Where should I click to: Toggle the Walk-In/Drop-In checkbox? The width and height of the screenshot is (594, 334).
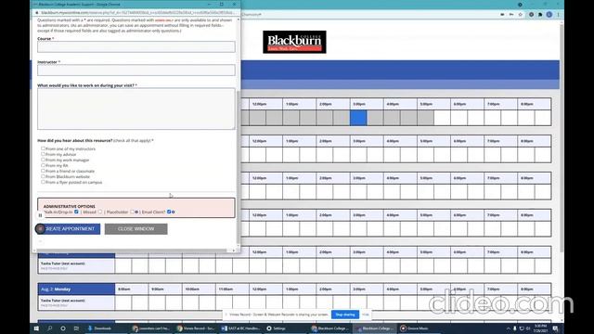(76, 212)
